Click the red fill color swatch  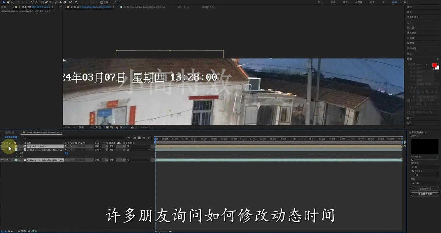pyautogui.click(x=435, y=65)
